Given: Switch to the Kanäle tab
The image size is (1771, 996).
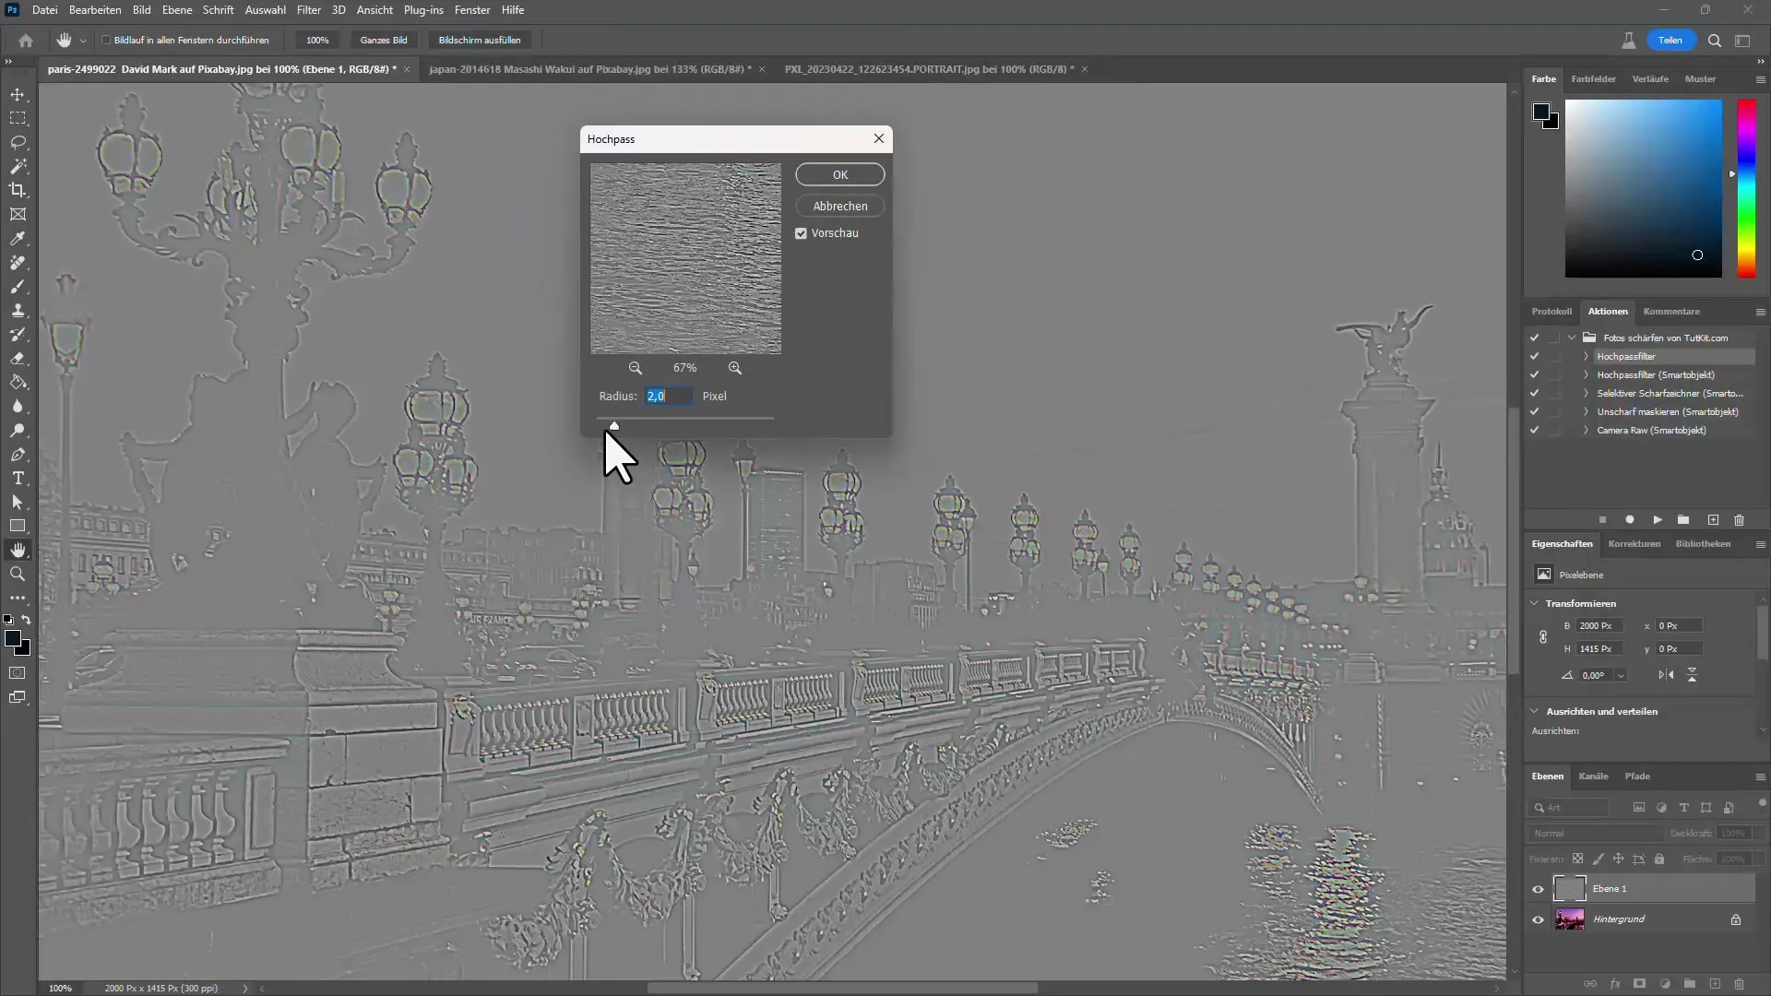Looking at the screenshot, I should (x=1593, y=777).
